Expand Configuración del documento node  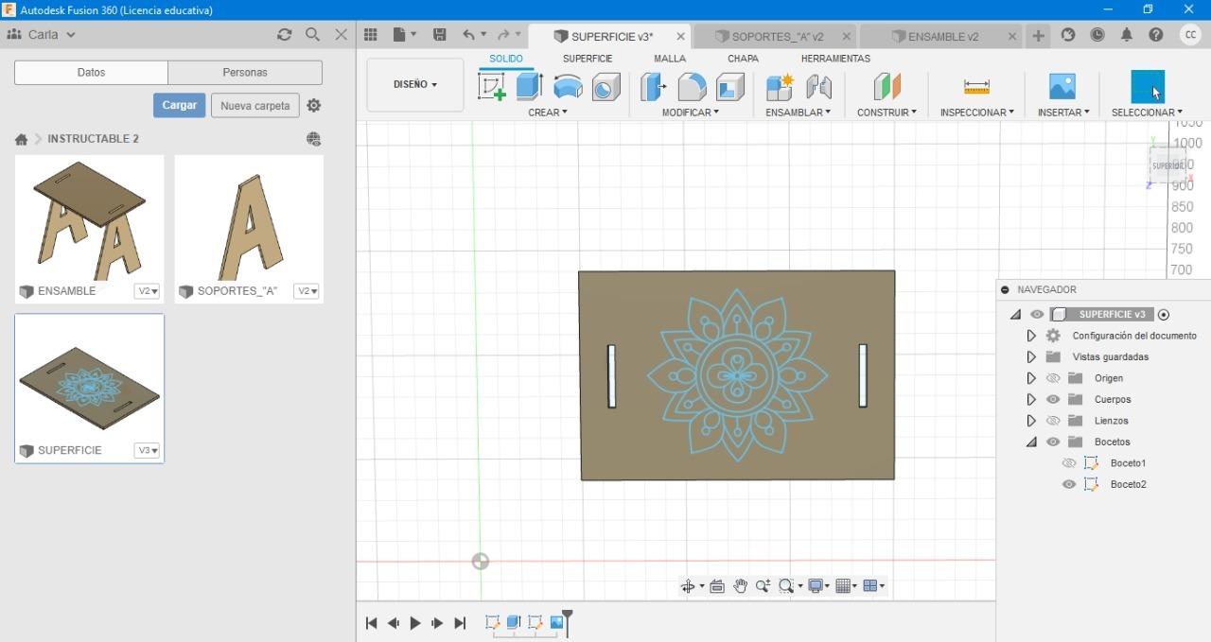(1031, 336)
